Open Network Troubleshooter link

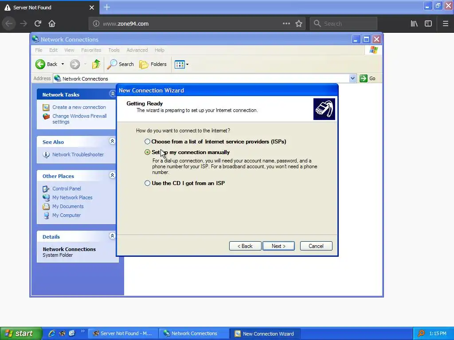click(x=78, y=155)
